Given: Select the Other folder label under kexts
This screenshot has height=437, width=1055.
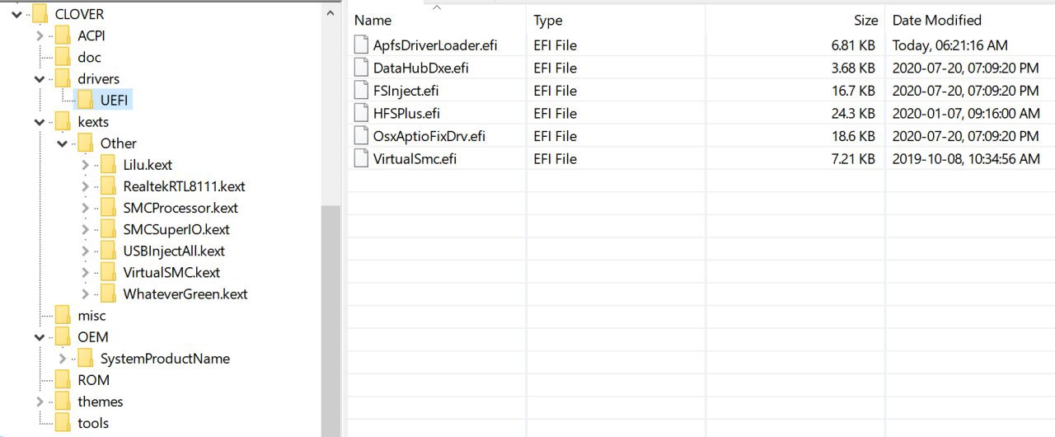Looking at the screenshot, I should (x=119, y=143).
